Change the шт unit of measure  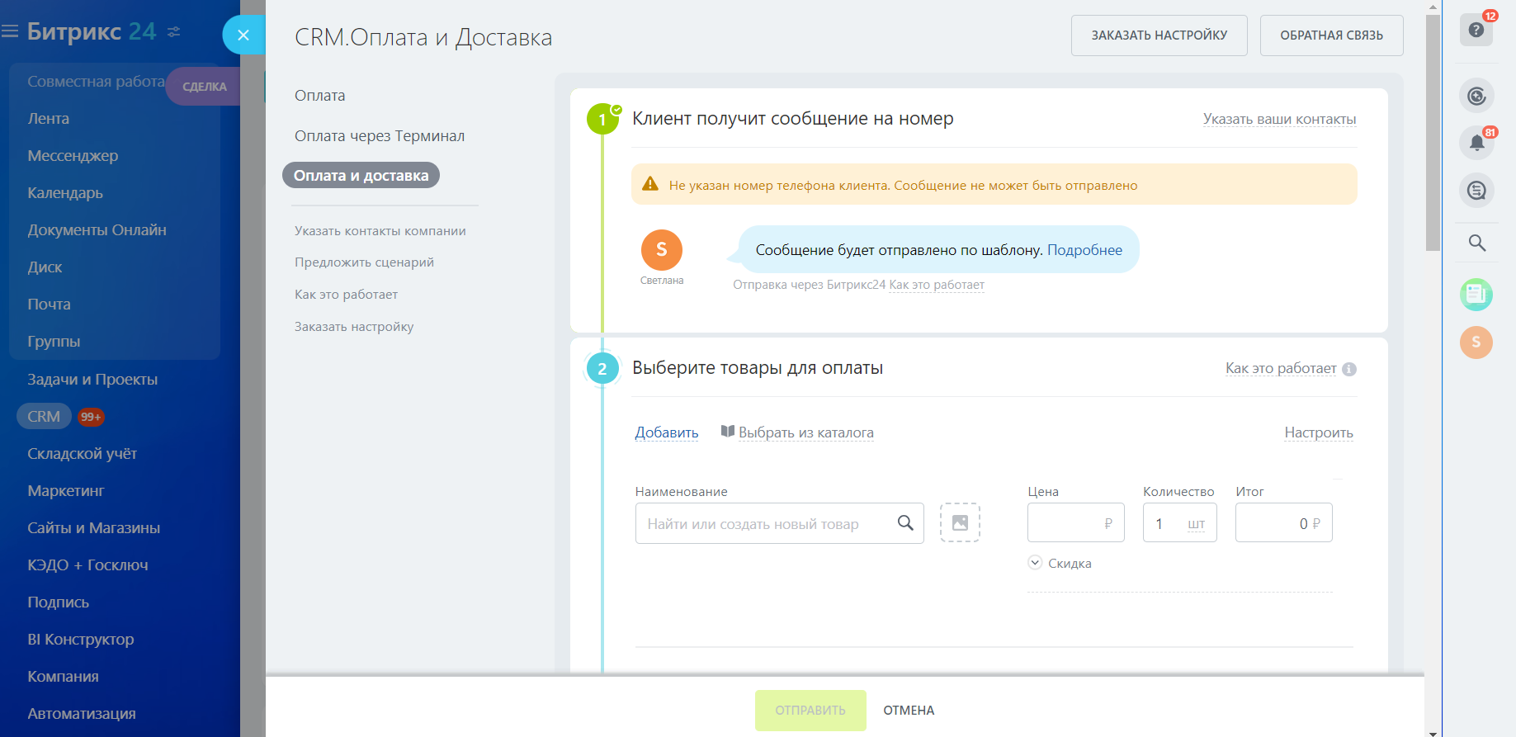tap(1196, 524)
